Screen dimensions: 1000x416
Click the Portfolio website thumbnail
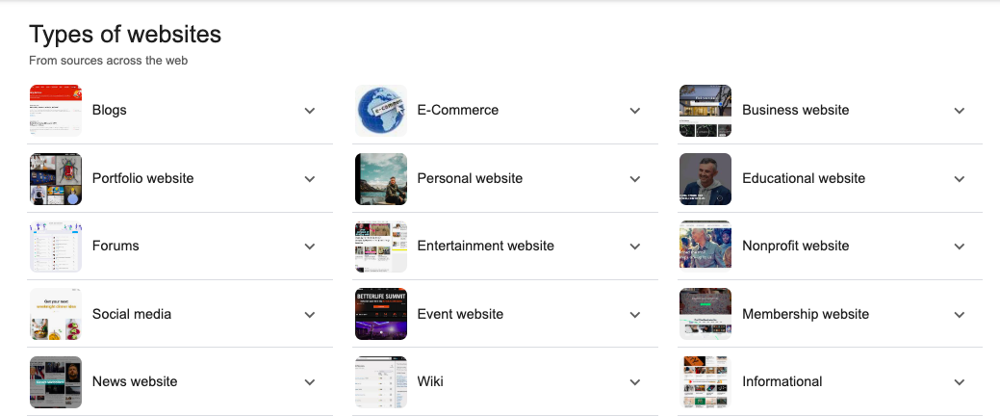coord(56,179)
